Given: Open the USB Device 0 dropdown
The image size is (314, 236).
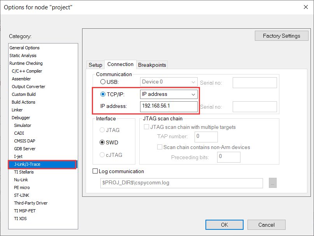Looking at the screenshot, I should 168,82.
